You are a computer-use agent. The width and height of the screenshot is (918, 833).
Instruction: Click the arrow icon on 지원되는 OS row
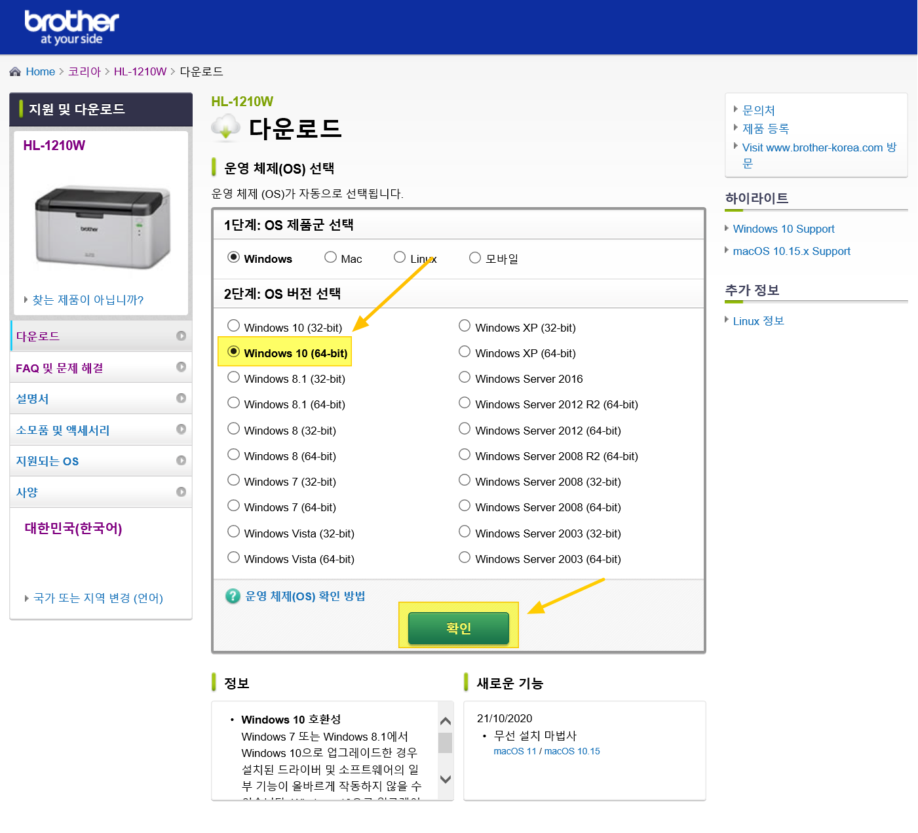(182, 460)
